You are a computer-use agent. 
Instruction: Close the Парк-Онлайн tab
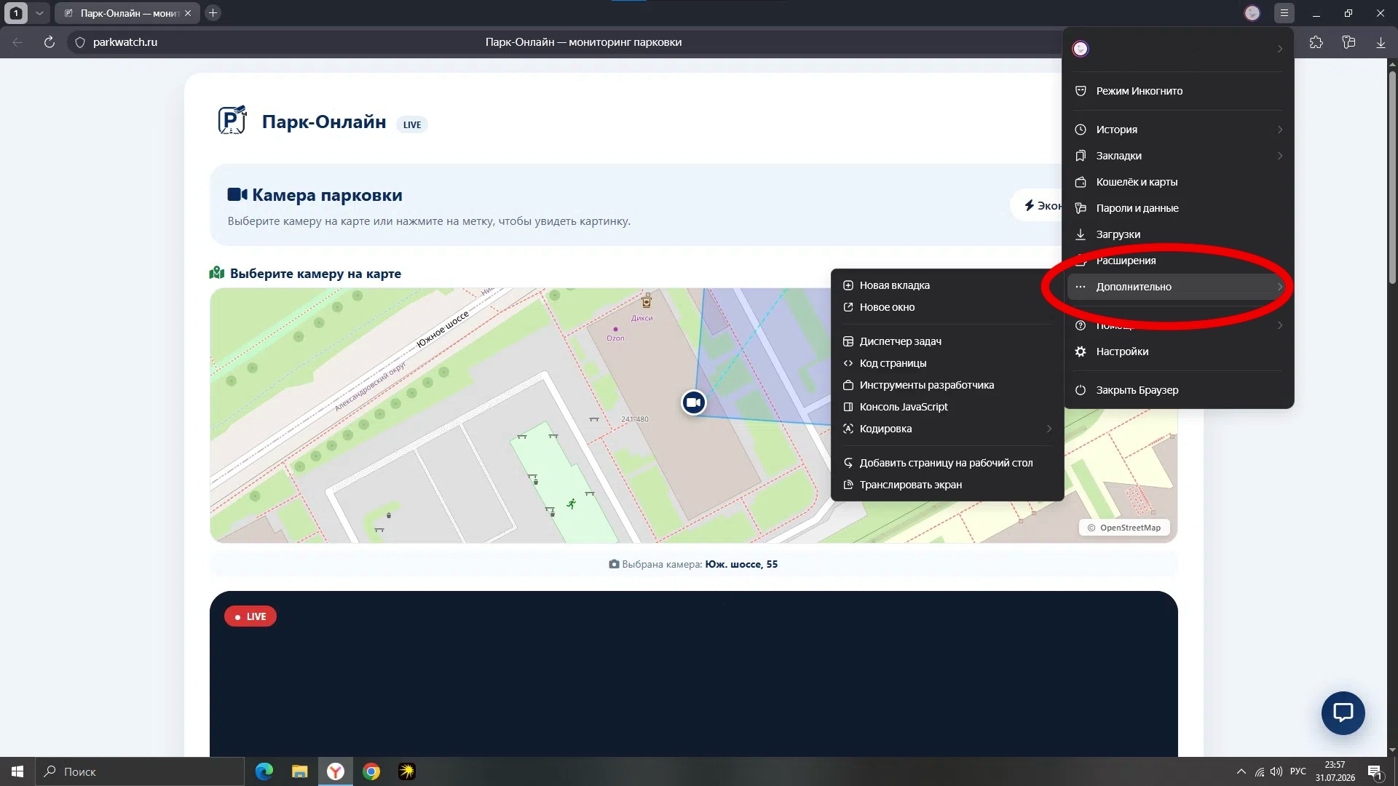click(188, 13)
